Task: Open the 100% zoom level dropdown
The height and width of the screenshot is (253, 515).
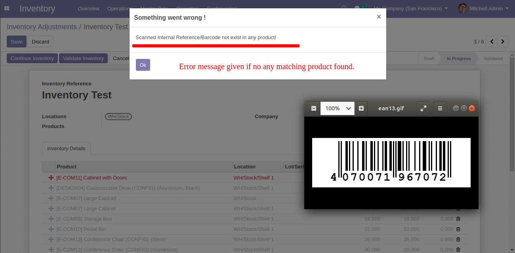Action: (337, 108)
